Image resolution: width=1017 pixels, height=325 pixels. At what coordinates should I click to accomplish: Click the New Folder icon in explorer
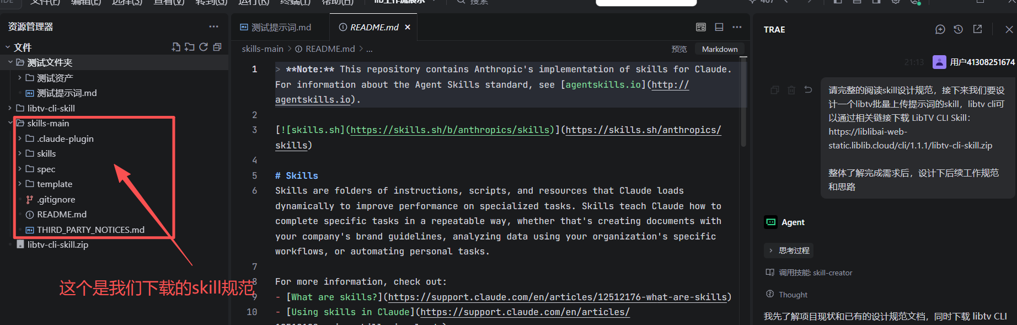pyautogui.click(x=190, y=47)
